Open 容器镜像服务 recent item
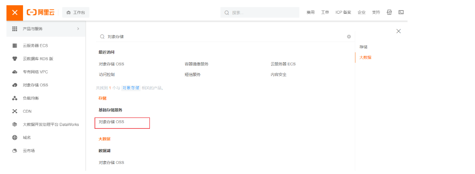Screen dimensions: 475x174 [197, 64]
